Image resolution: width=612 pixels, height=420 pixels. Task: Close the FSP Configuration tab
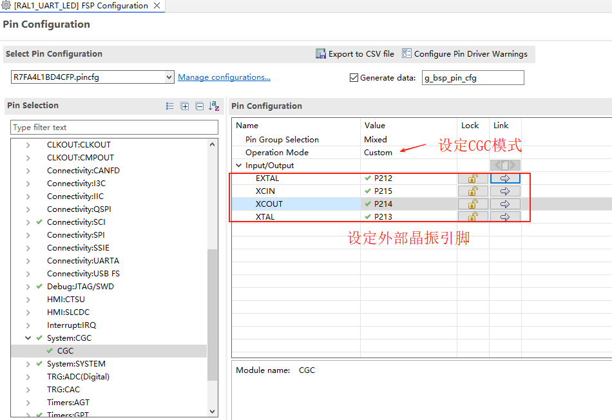point(157,5)
